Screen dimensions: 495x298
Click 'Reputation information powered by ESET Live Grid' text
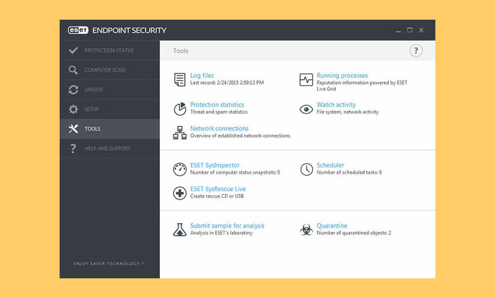pyautogui.click(x=362, y=86)
